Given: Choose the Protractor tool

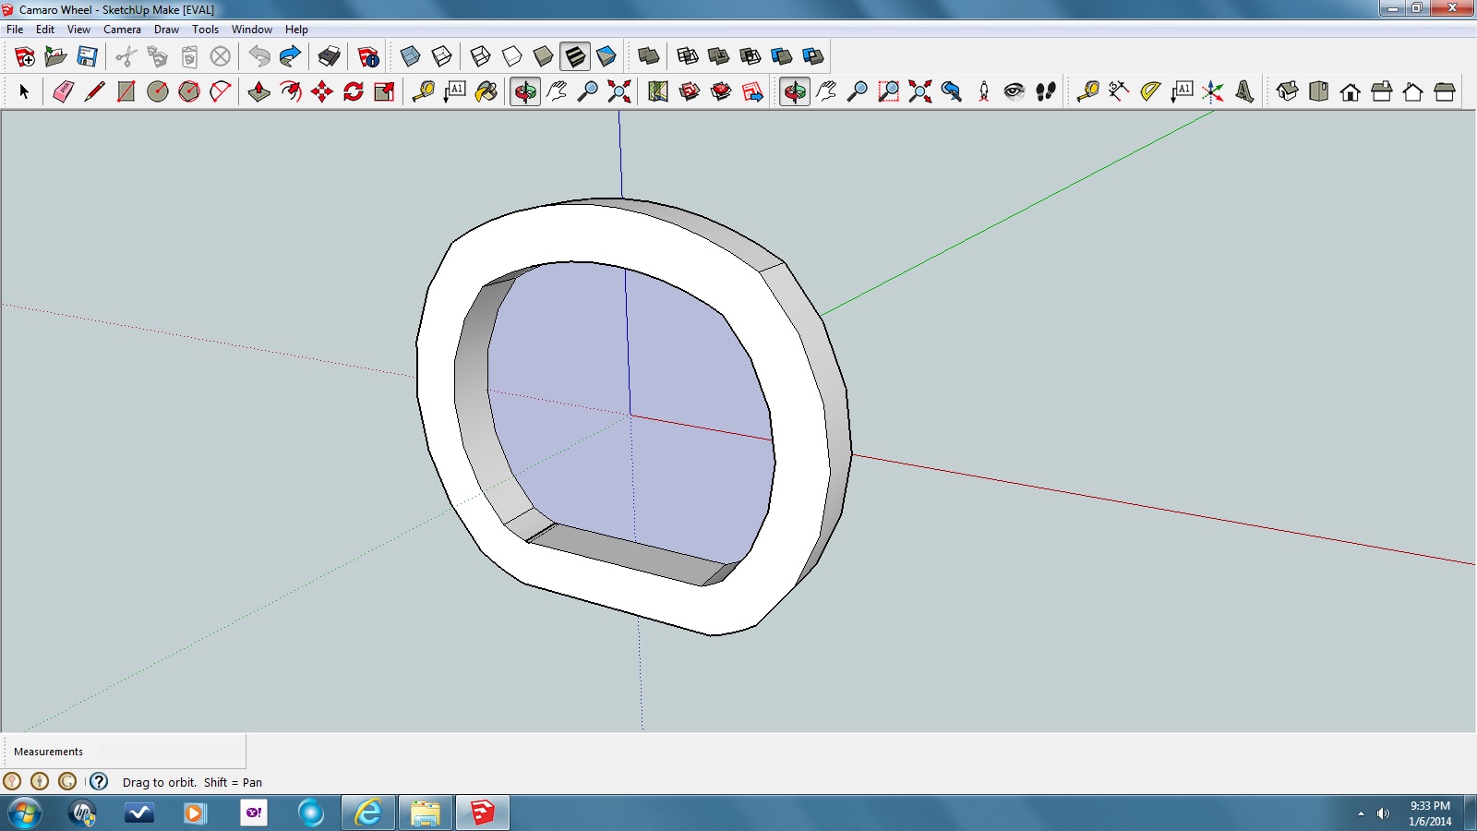Looking at the screenshot, I should coord(1150,91).
